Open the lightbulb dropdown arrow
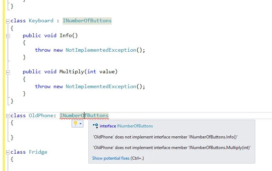272x171 pixels. tap(81, 124)
